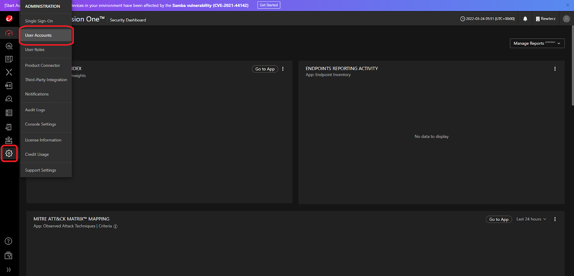Open MITRE ATT&CK Matrix kebab menu

555,219
